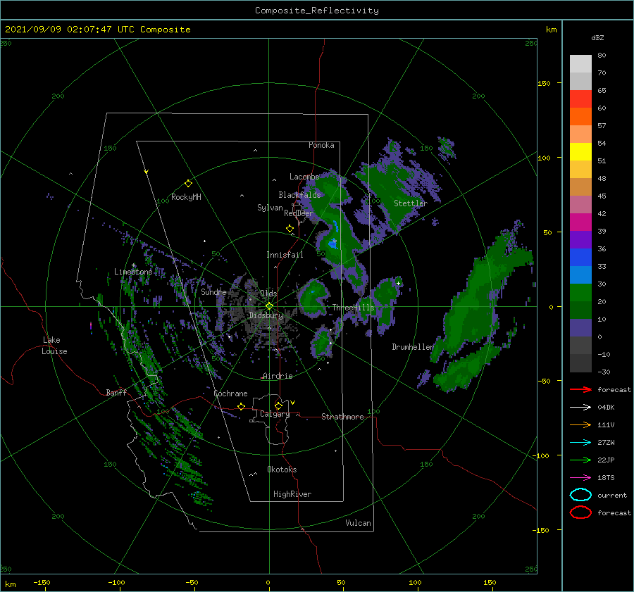Click the ThreeHills town label
This screenshot has height=592, width=634.
click(x=354, y=308)
